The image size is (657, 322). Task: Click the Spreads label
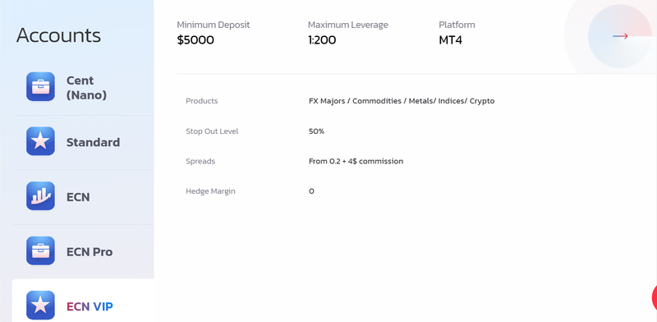(200, 162)
